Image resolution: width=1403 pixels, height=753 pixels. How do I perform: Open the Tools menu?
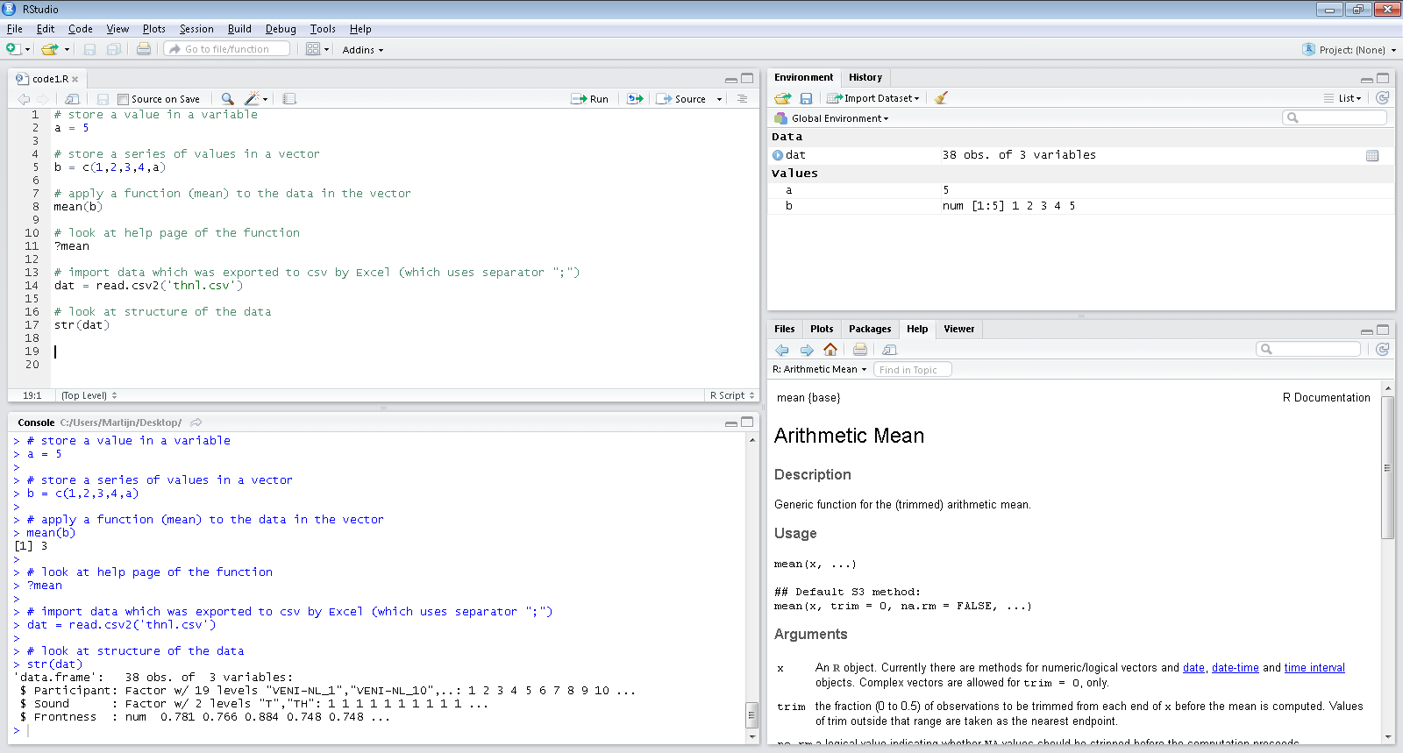coord(323,29)
